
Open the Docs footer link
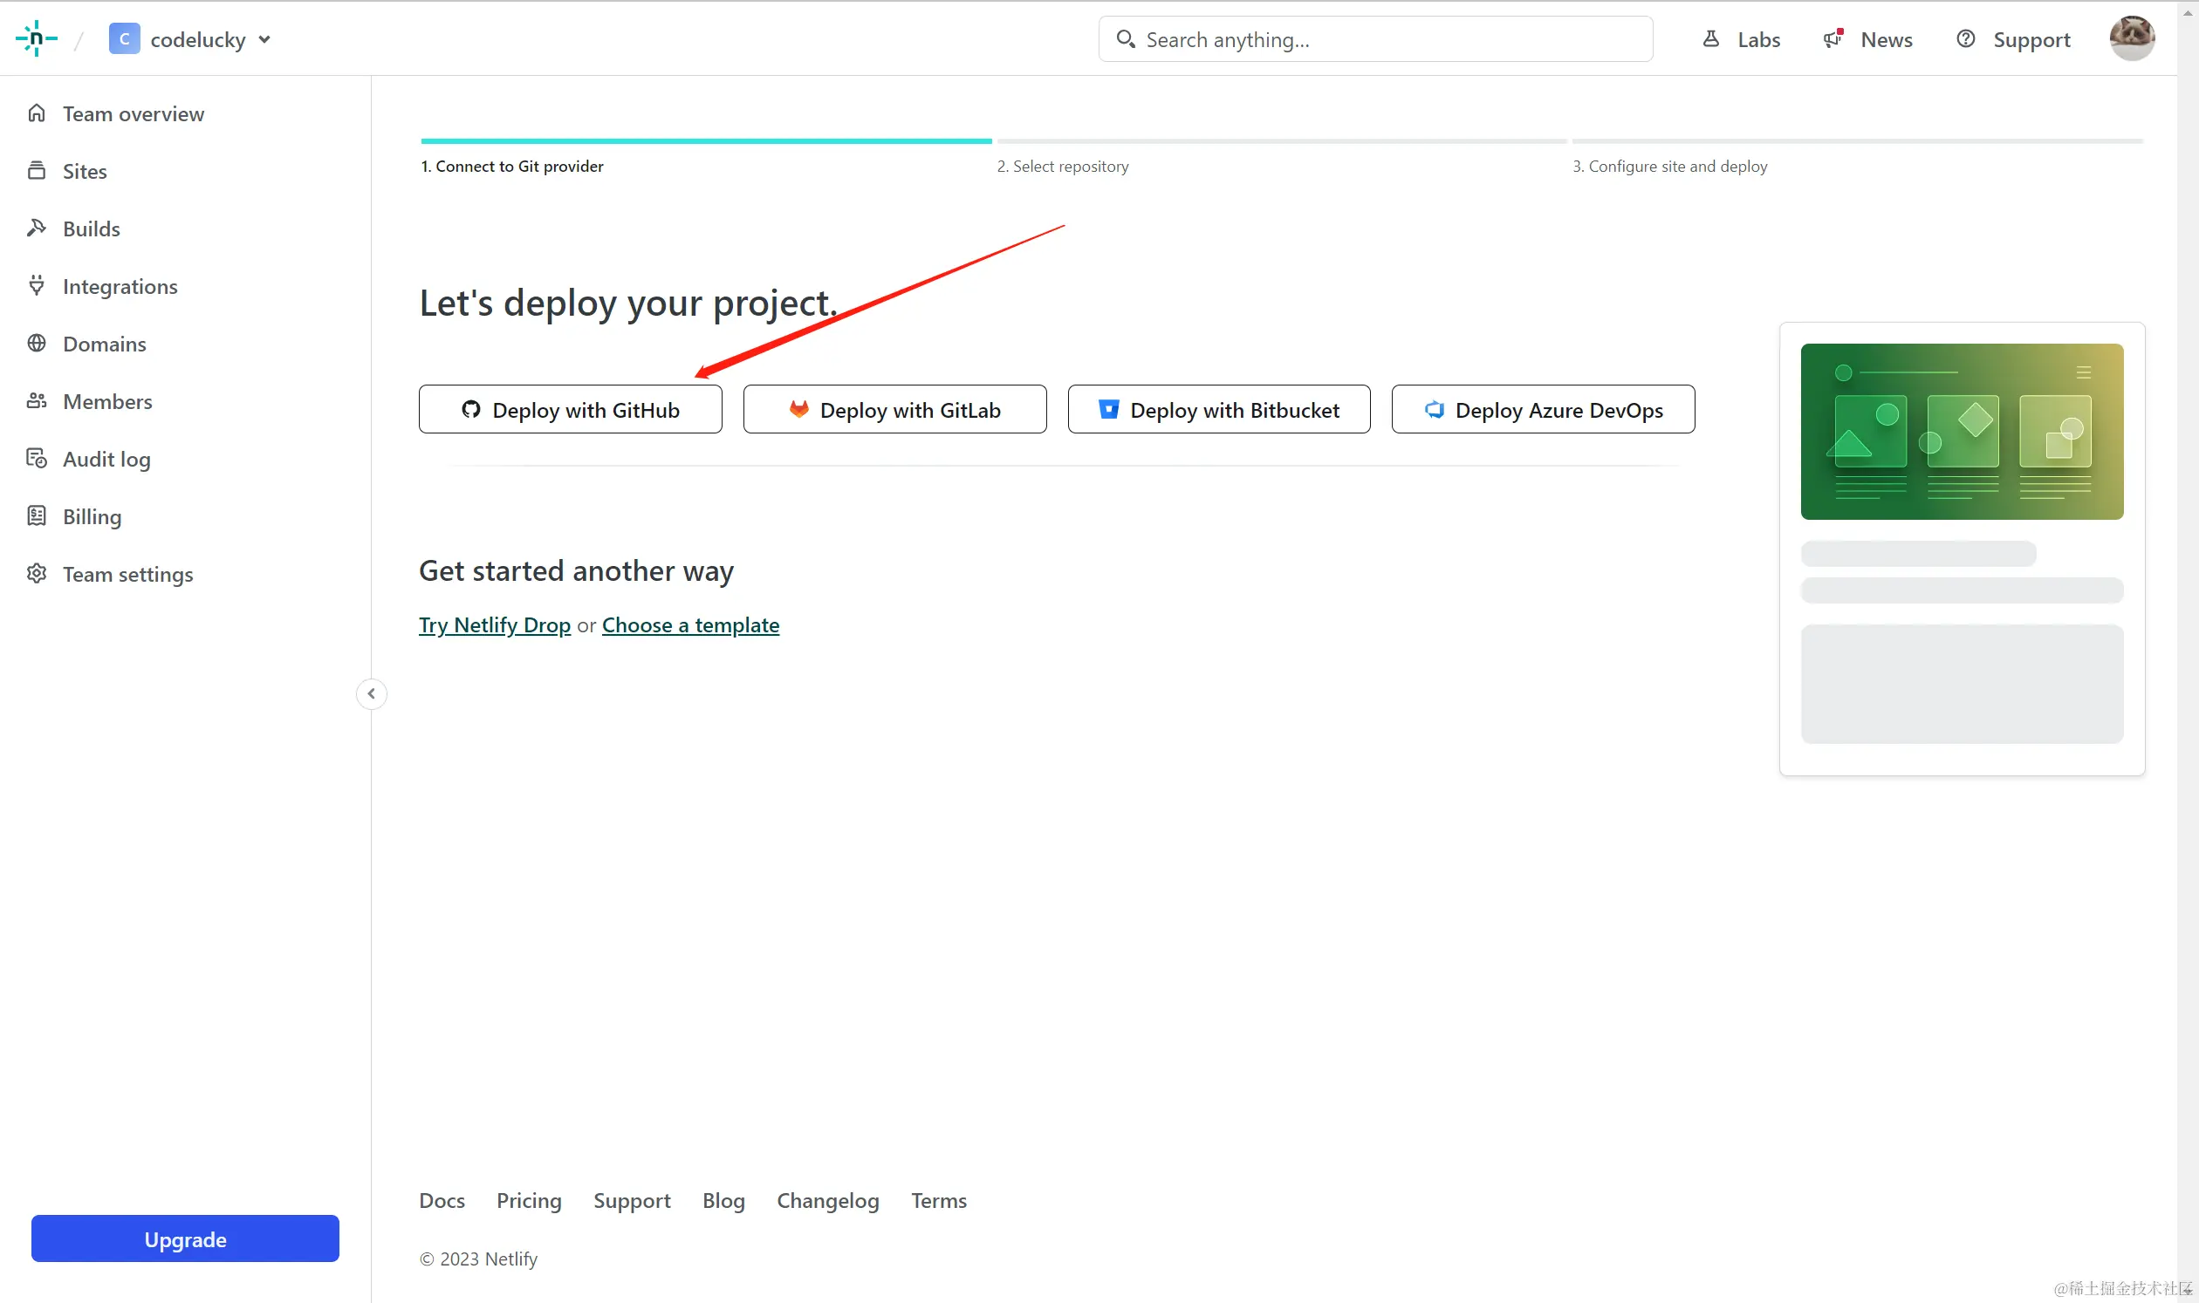click(x=442, y=1200)
